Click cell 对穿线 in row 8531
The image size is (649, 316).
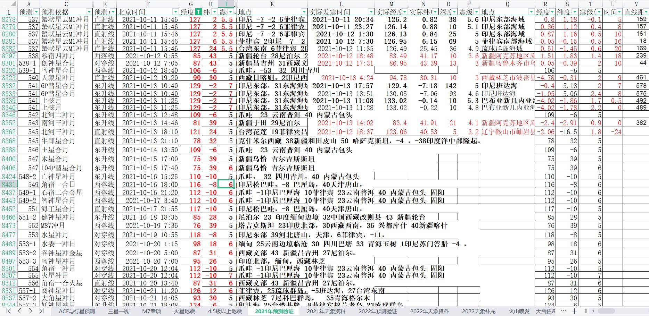tap(104, 291)
